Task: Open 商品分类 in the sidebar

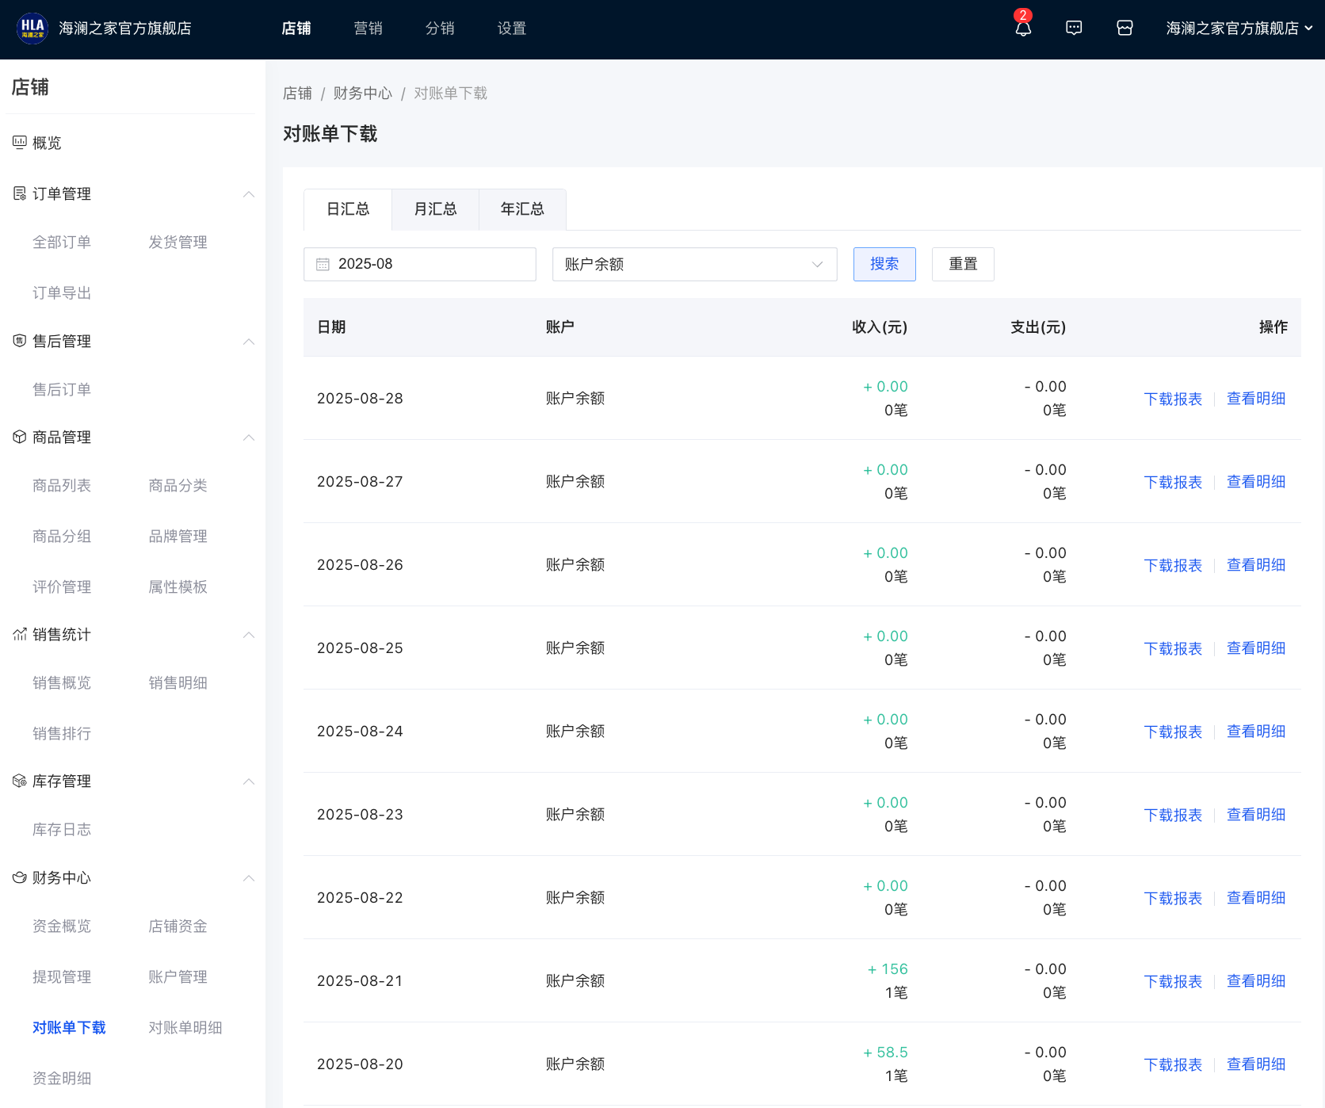Action: pyautogui.click(x=178, y=486)
